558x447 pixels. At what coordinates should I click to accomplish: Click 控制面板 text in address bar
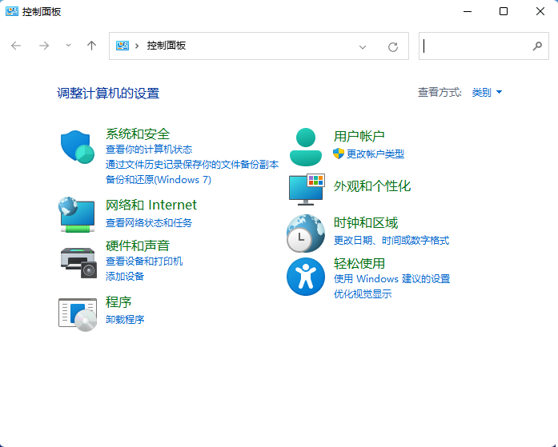[167, 46]
